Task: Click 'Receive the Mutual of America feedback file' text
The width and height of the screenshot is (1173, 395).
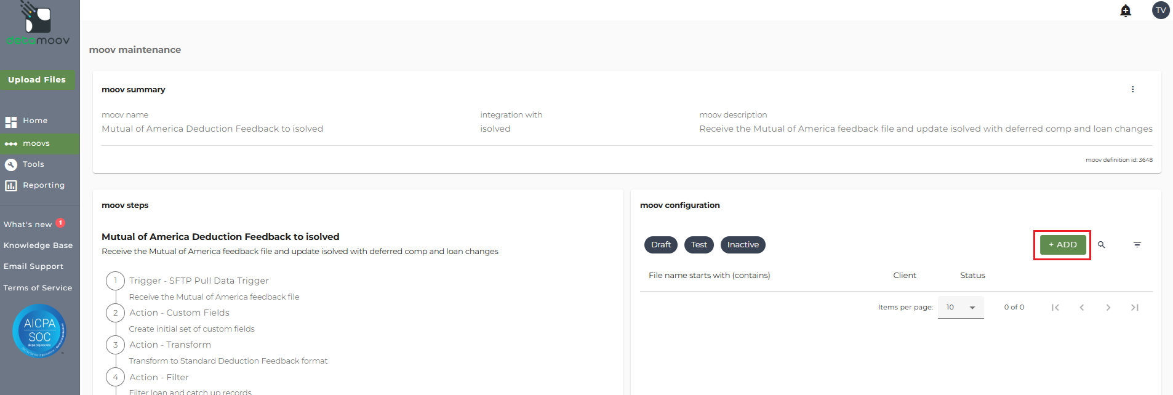Action: pos(214,297)
